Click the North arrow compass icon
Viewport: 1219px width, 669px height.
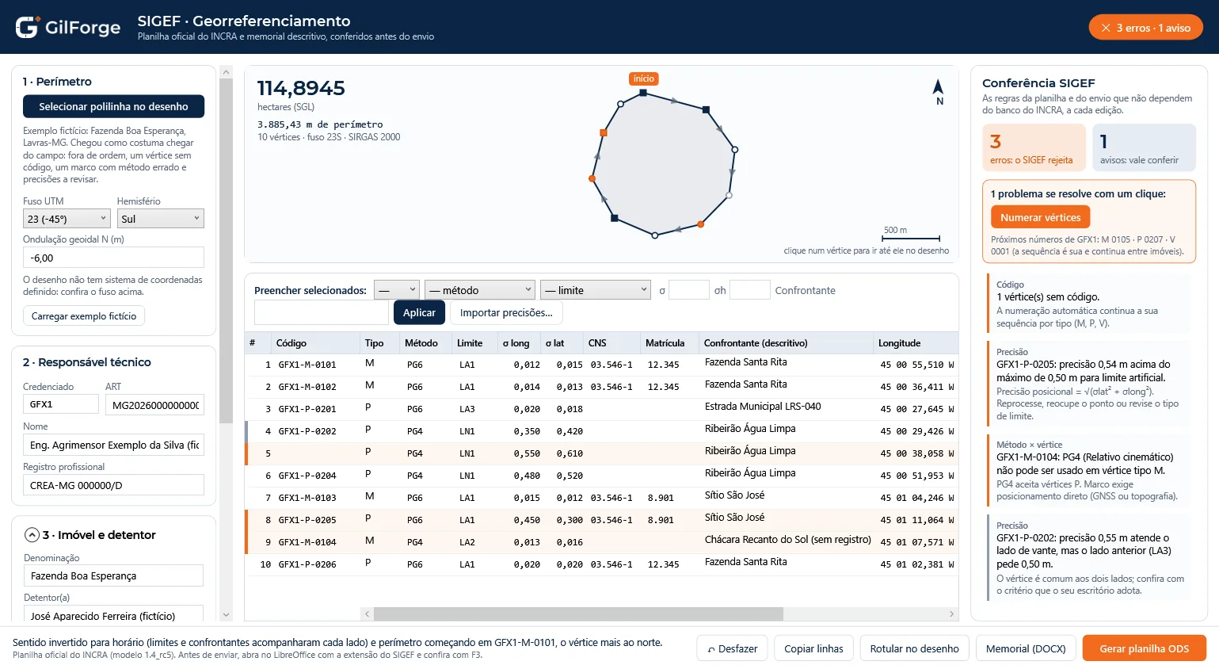point(939,91)
